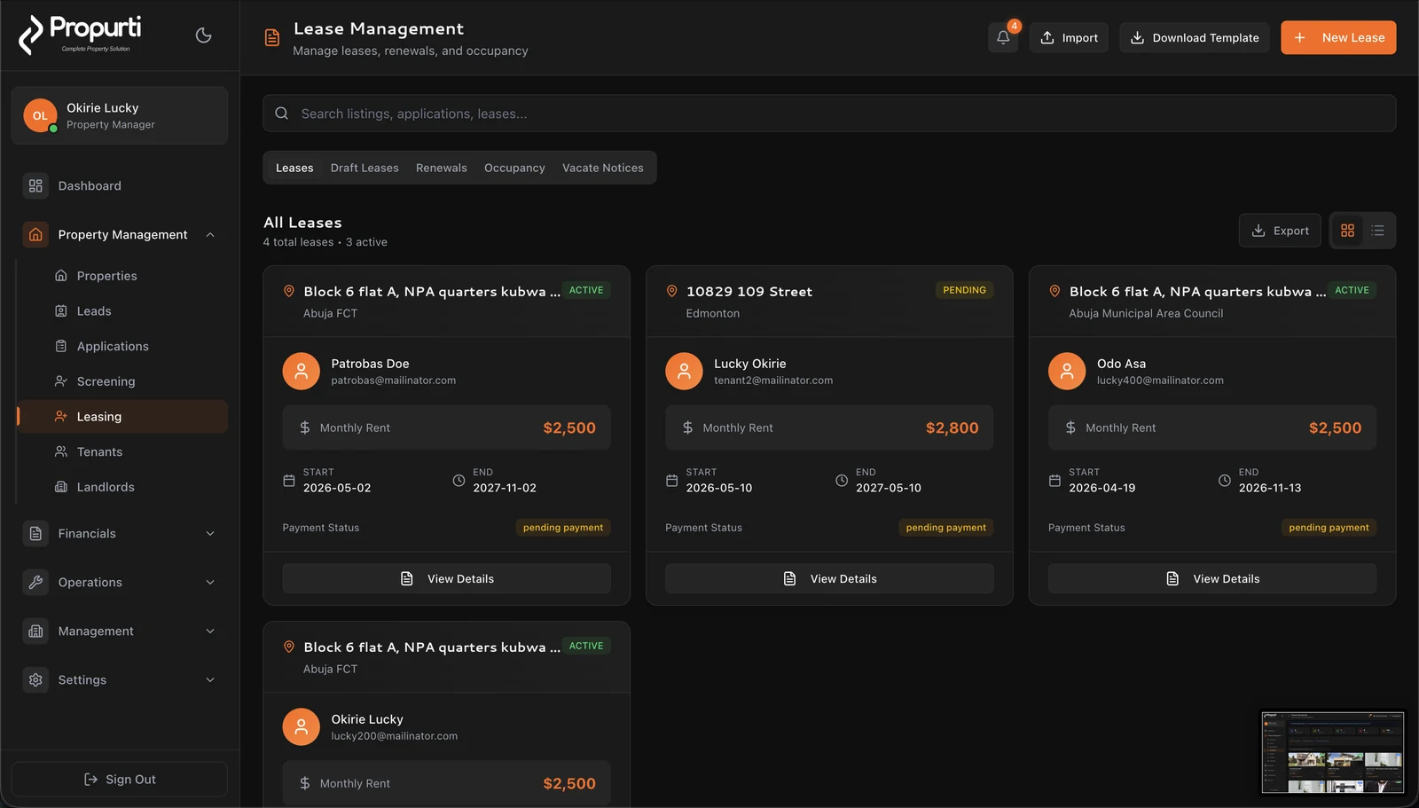Click Lucky Okirie avatar icon
1419x808 pixels.
[684, 371]
